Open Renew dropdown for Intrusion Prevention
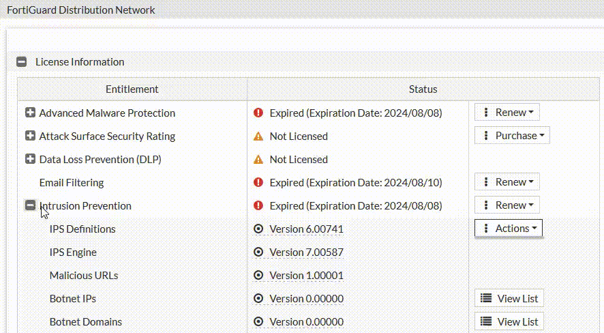The image size is (604, 333). coord(507,205)
